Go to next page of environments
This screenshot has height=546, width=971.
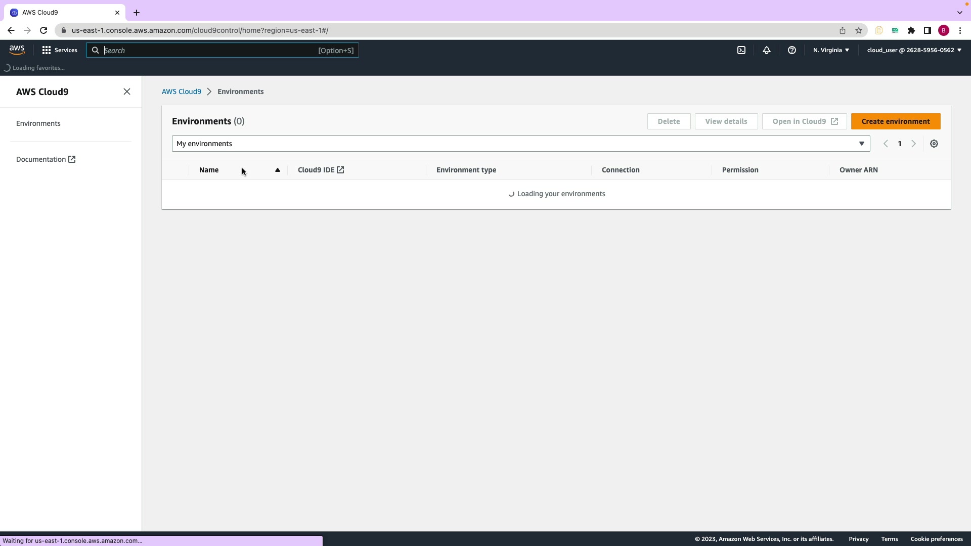coord(913,144)
